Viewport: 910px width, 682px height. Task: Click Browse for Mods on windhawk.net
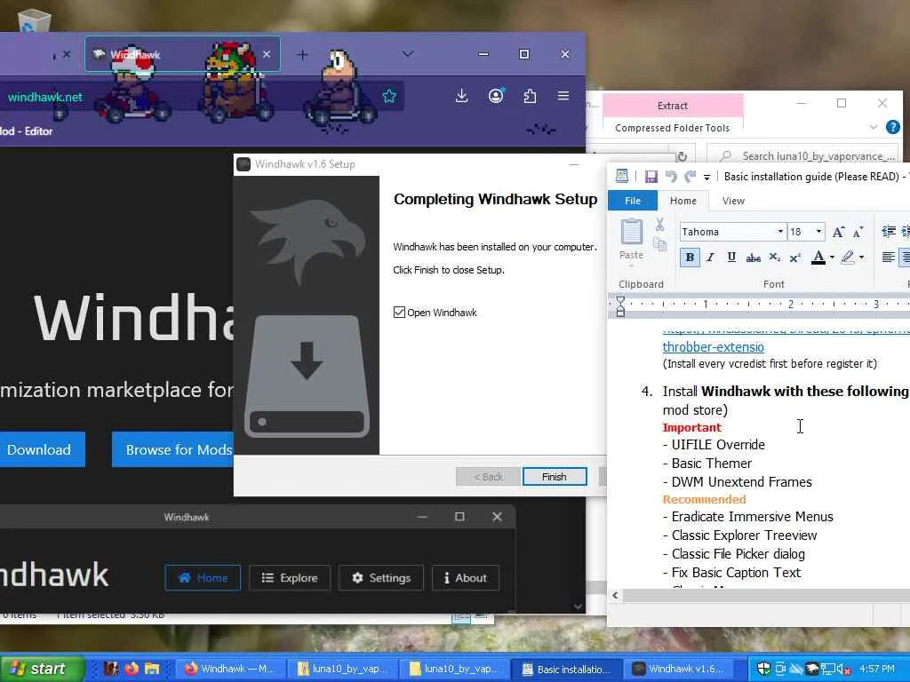point(174,449)
